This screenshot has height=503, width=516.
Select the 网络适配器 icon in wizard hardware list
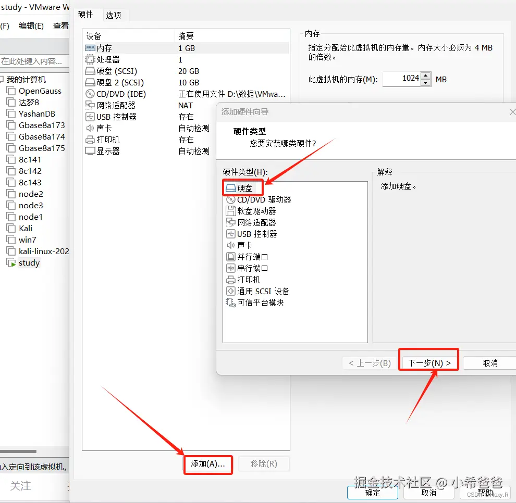pos(231,222)
